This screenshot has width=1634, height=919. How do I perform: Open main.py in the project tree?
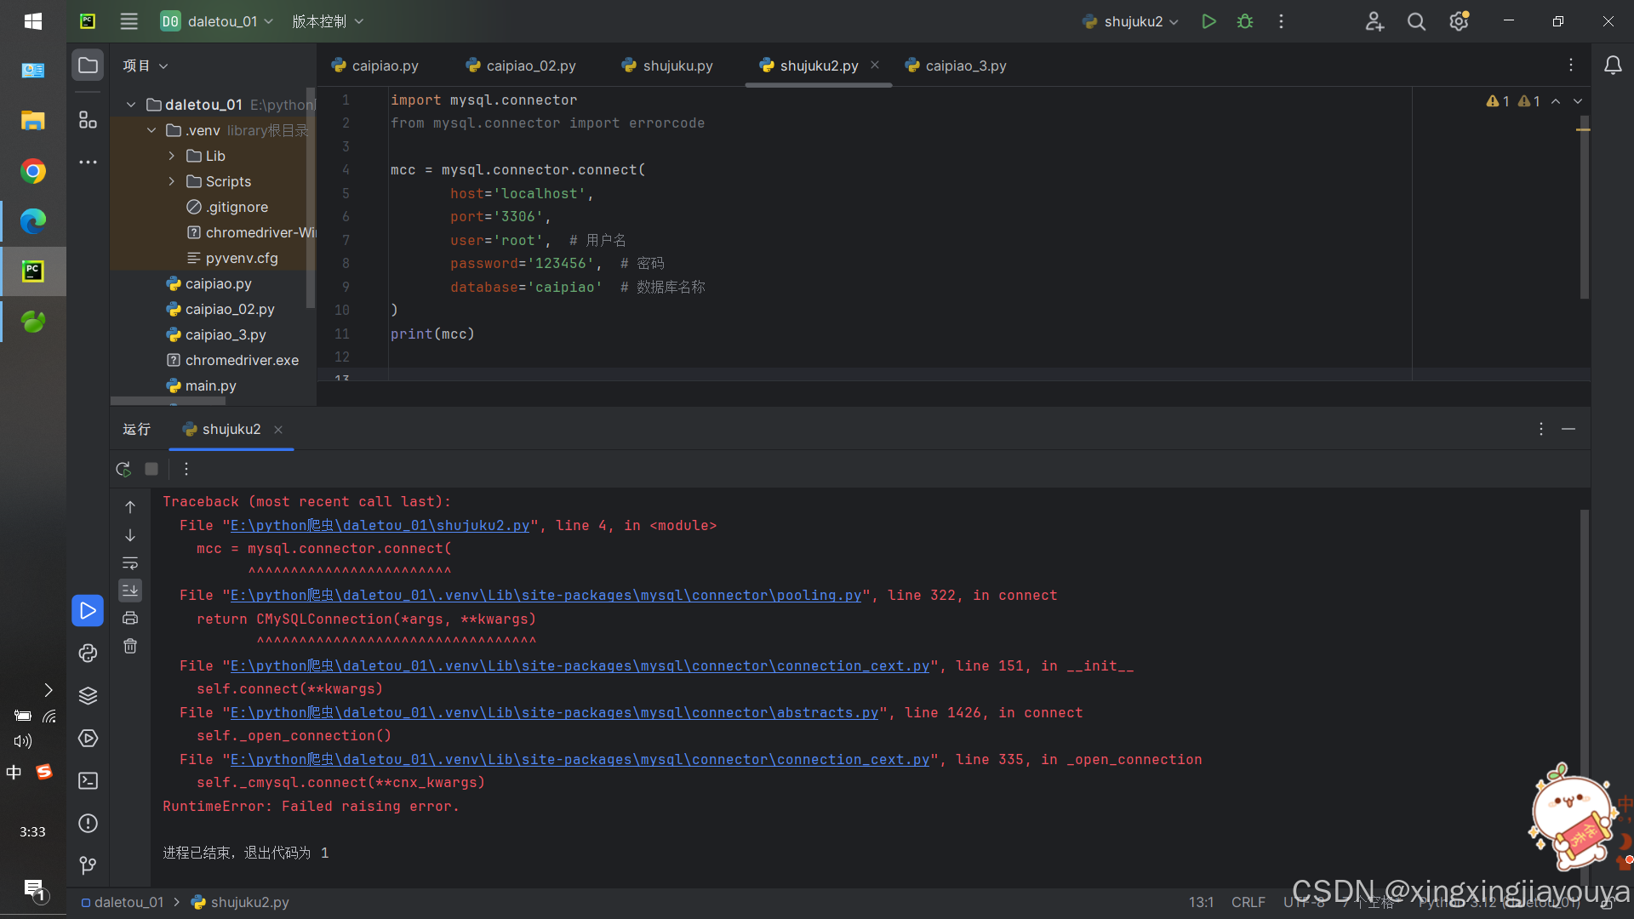pos(210,385)
